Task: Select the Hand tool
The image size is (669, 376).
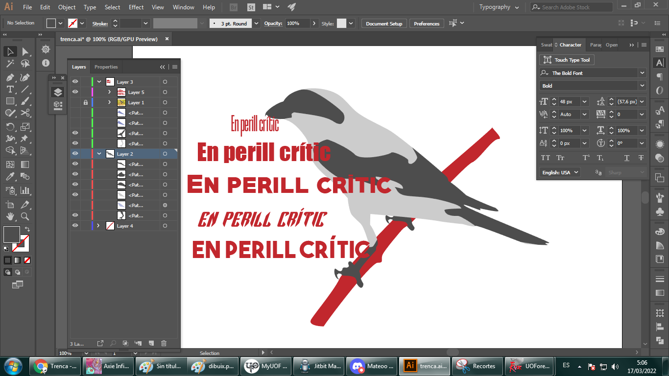Action: click(x=10, y=216)
